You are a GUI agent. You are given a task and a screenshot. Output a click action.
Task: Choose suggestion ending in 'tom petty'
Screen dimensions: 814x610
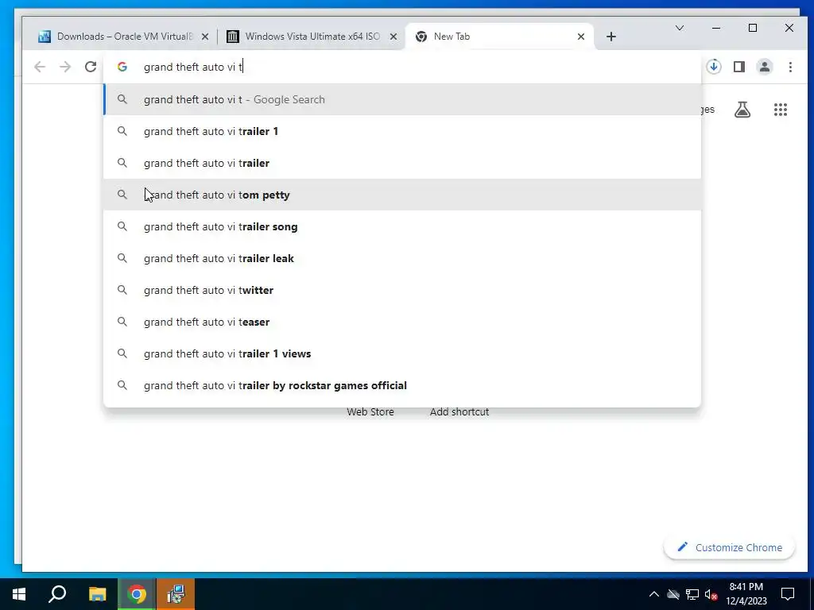(402, 195)
